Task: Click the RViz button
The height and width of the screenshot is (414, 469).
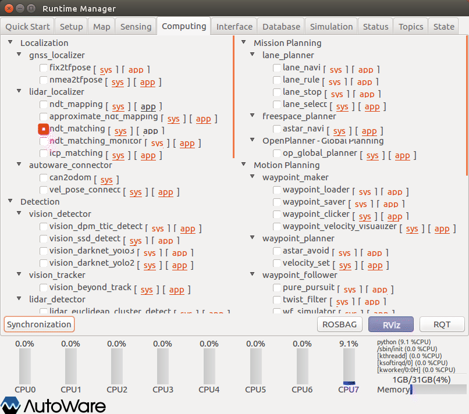Action: (x=390, y=324)
